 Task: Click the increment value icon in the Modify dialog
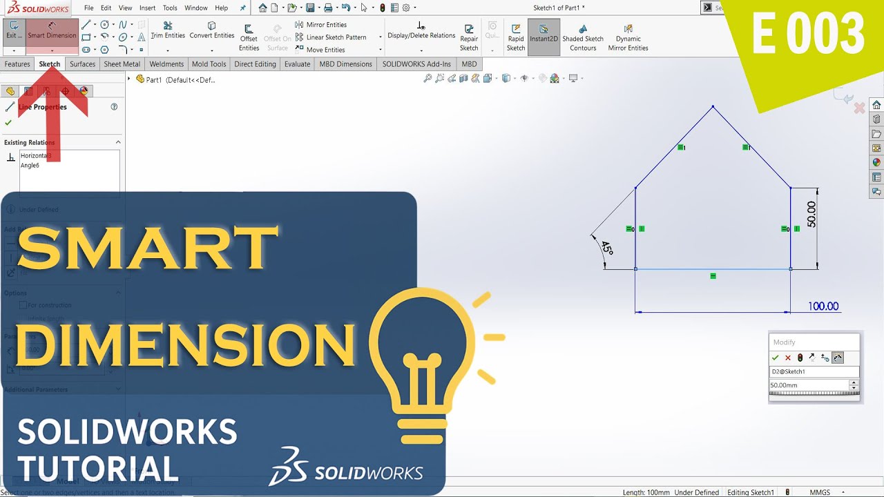[x=825, y=358]
